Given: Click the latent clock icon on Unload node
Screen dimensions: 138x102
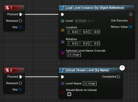Looking at the screenshot, I should pyautogui.click(x=122, y=68).
